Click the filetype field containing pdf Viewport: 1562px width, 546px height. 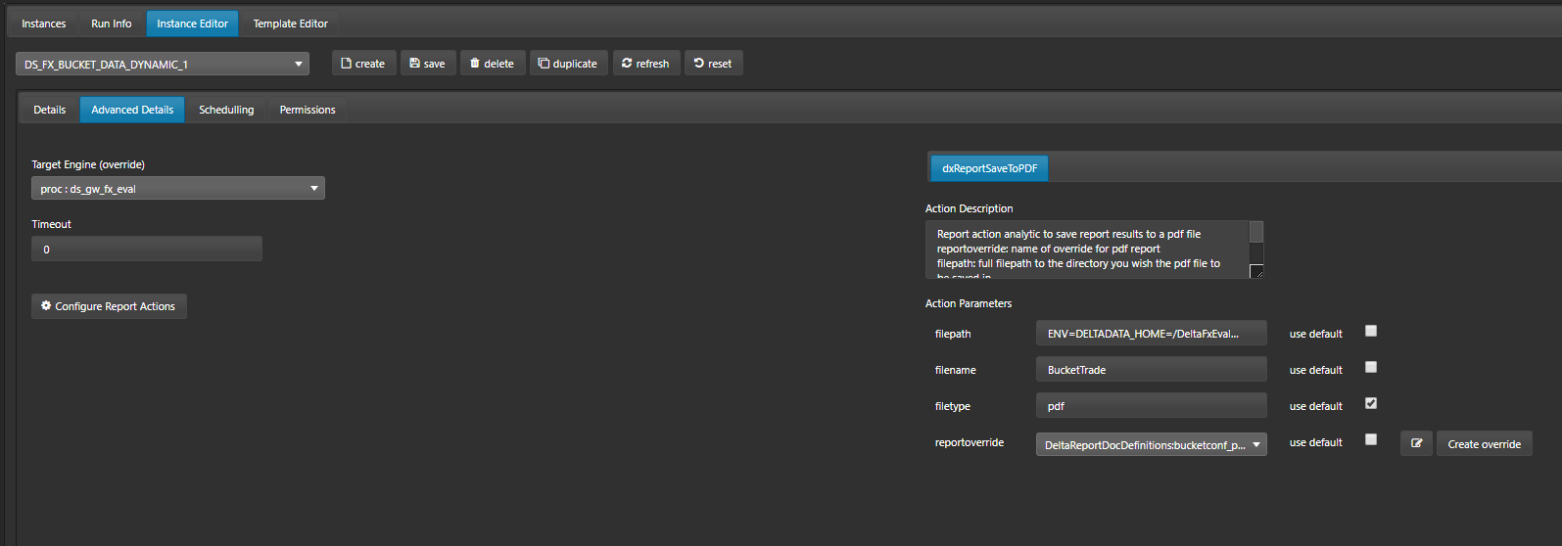(x=1151, y=406)
